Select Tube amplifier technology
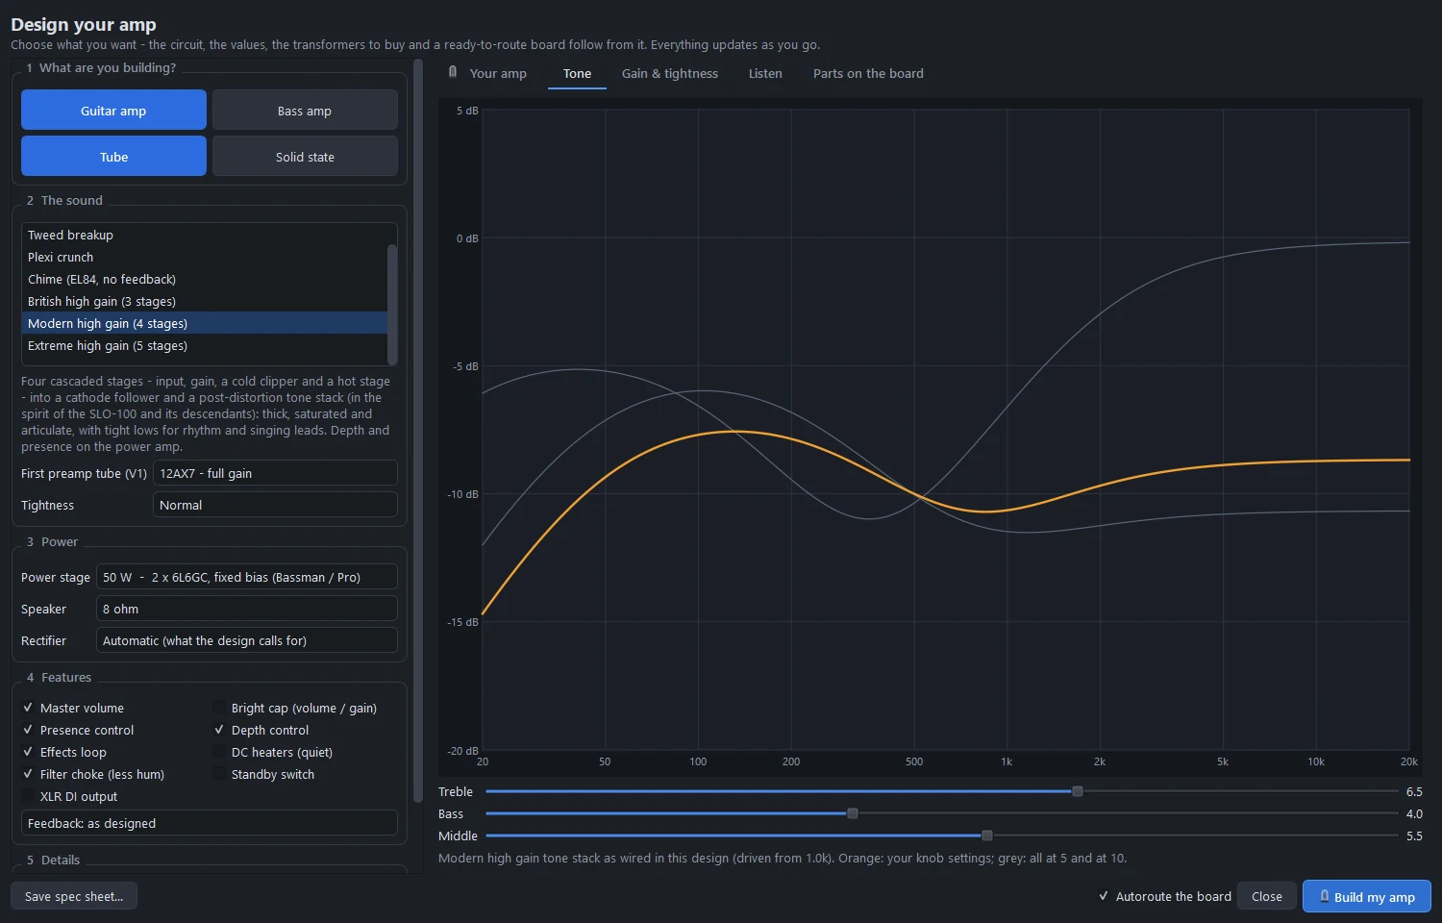1442x923 pixels. click(113, 157)
